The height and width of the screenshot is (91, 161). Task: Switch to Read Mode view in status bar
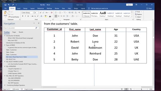[x=122, y=89]
